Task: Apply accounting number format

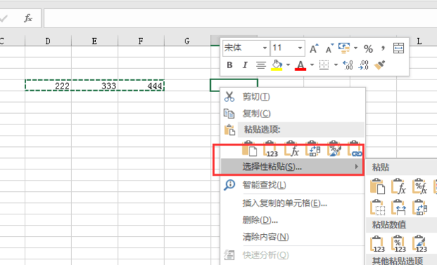Action: click(x=344, y=49)
